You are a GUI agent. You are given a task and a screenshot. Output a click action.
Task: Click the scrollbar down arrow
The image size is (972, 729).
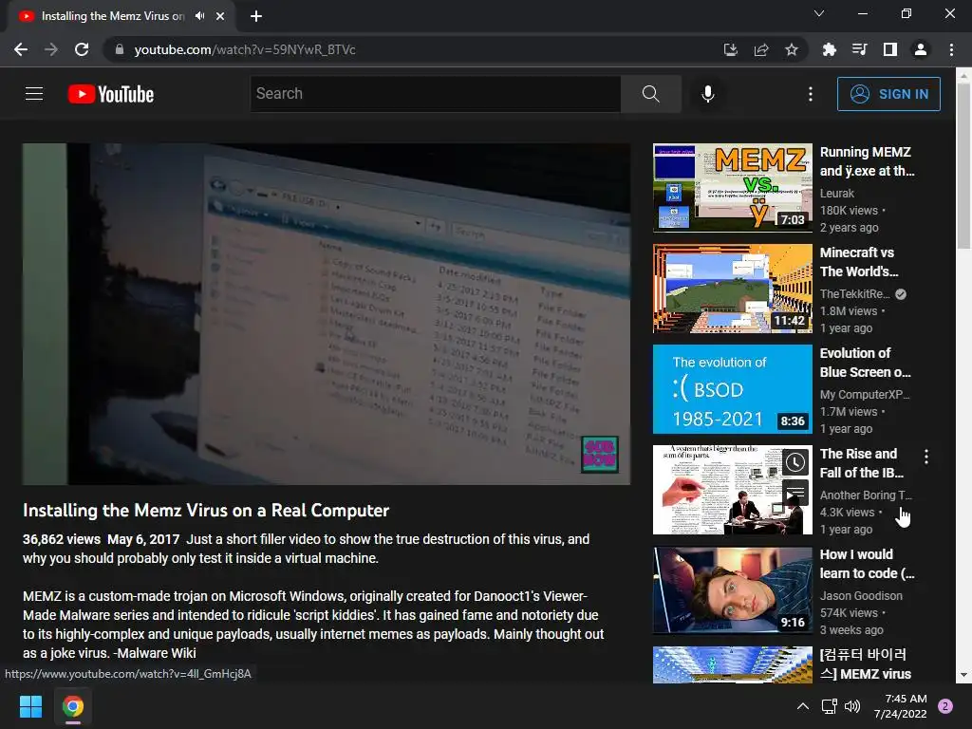coord(963,675)
